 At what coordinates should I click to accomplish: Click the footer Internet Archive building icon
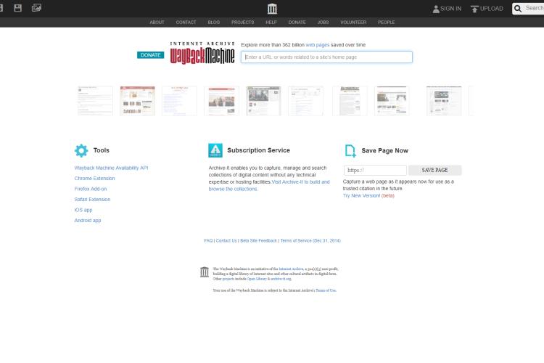205,272
